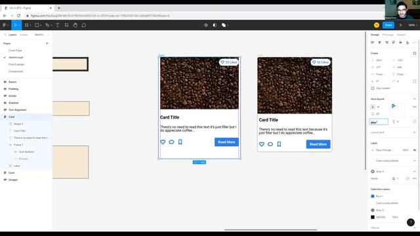Click the black 000000 color swatch
Image resolution: width=420 pixels, height=236 pixels.
click(373, 217)
